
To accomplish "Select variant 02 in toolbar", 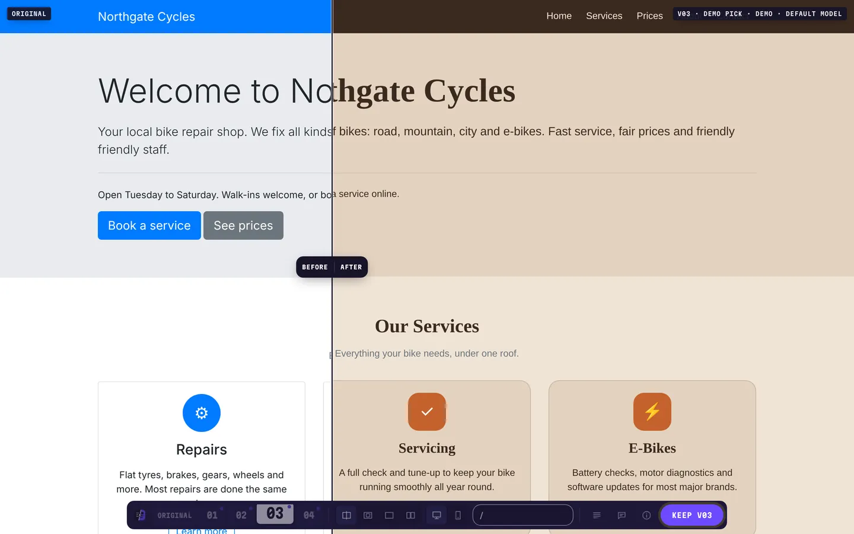I will (241, 515).
